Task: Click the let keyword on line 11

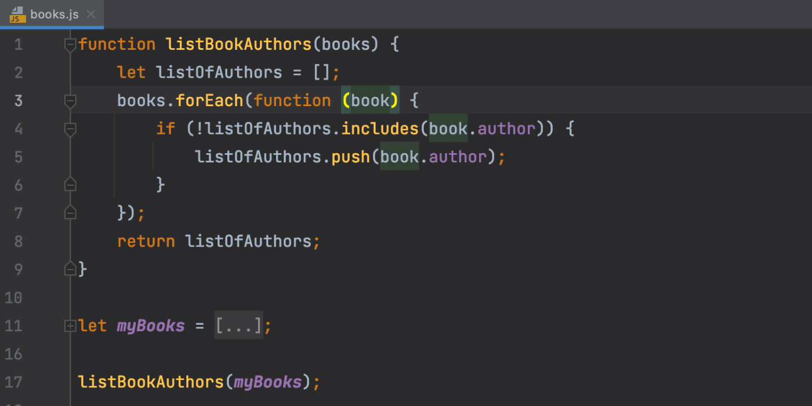Action: [x=93, y=326]
